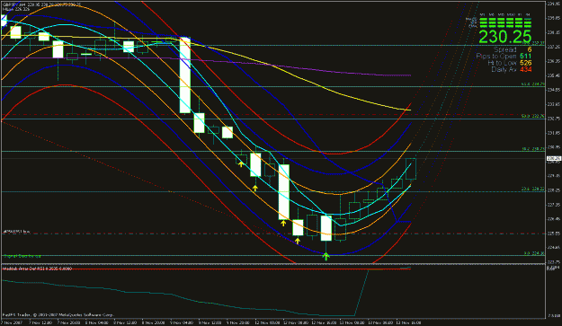Click the 23.6 Fibonacci level label
Screen dimensions: 562x326
tap(533, 189)
